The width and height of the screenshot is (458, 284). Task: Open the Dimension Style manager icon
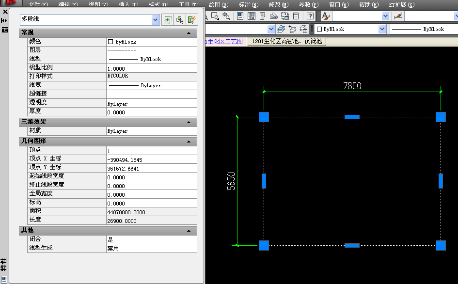(x=398, y=16)
